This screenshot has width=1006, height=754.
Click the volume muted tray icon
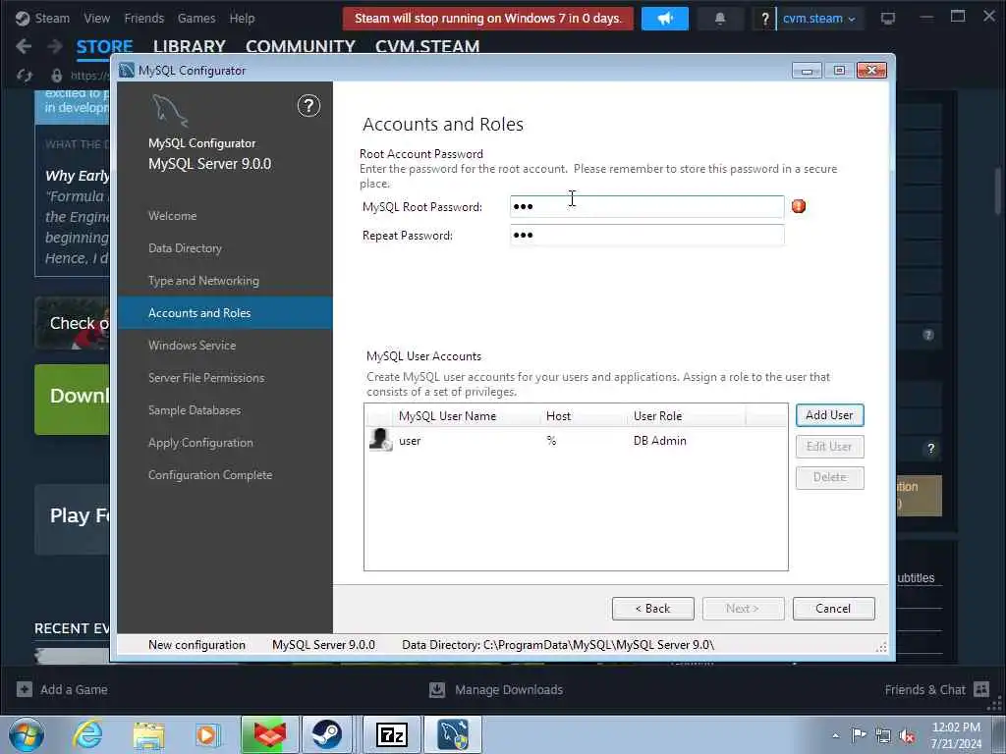(907, 736)
